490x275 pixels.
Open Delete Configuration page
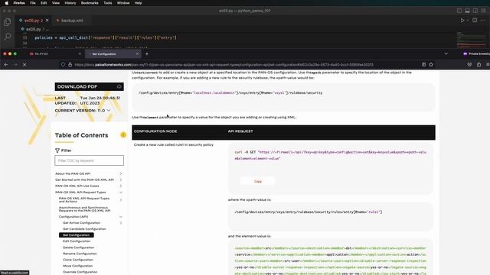pos(78,247)
